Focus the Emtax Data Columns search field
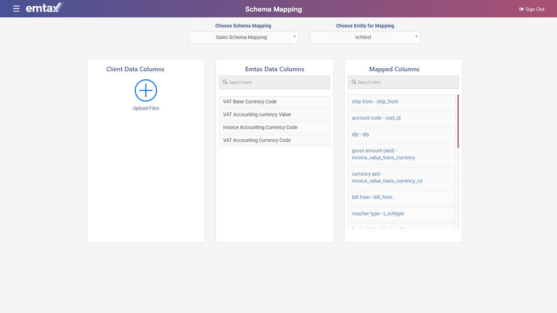The height and width of the screenshot is (313, 557). click(274, 82)
